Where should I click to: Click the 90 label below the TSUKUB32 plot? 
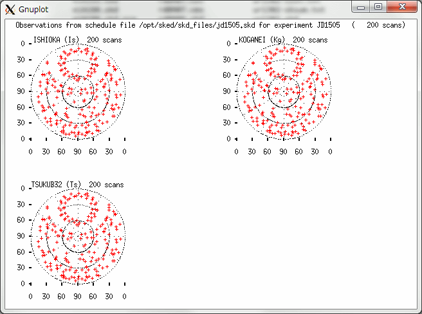pyautogui.click(x=78, y=297)
